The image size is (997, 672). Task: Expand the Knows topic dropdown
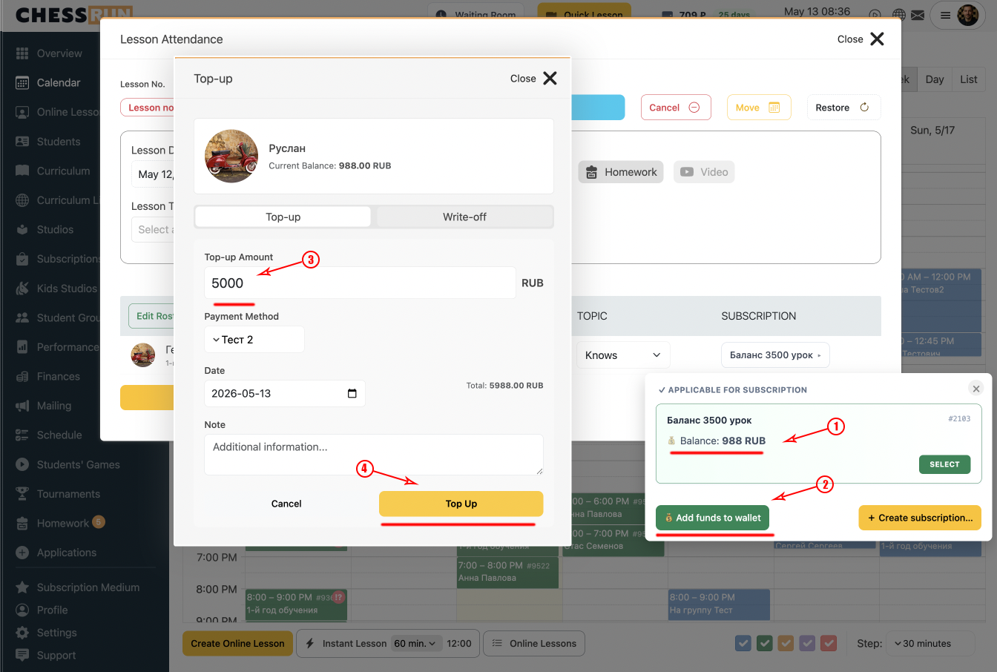[x=623, y=355]
